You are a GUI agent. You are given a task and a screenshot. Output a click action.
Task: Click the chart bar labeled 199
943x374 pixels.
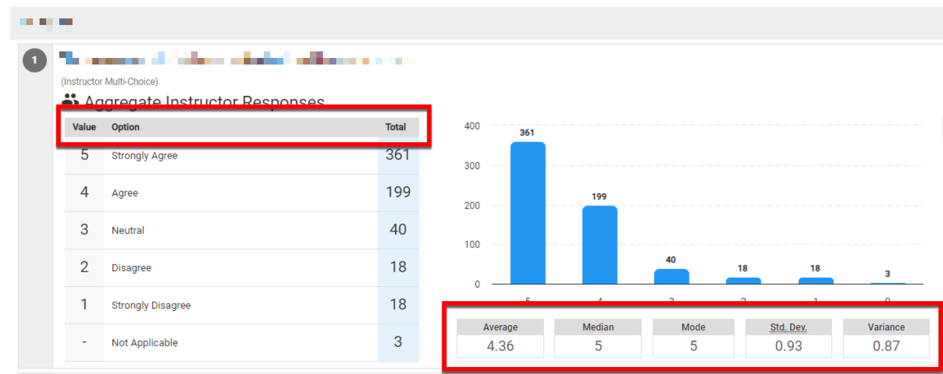click(x=599, y=245)
